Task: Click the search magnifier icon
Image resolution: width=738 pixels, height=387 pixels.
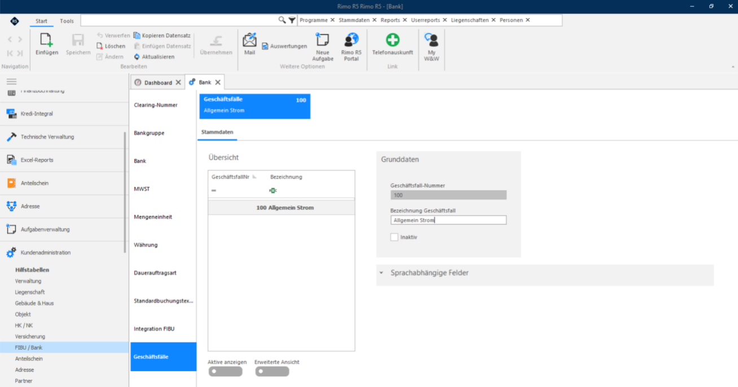Action: click(x=282, y=20)
